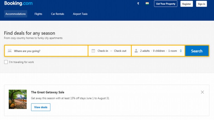The width and height of the screenshot is (214, 120).
Task: Dismiss the Great Getaway Sale banner
Action: (202, 92)
